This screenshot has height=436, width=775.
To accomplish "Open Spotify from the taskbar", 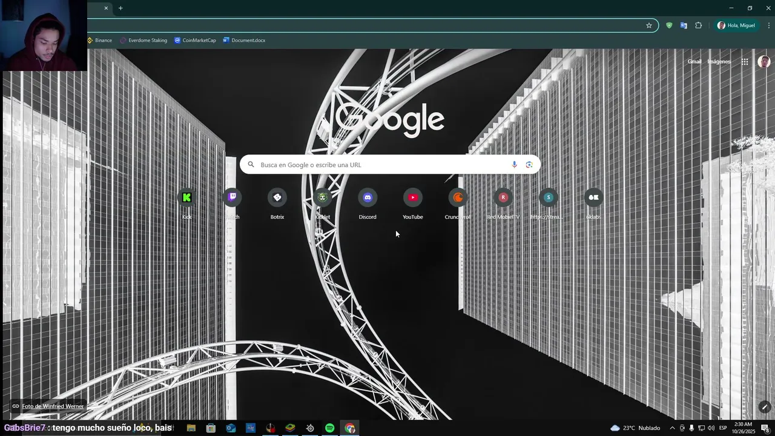I will 330,428.
